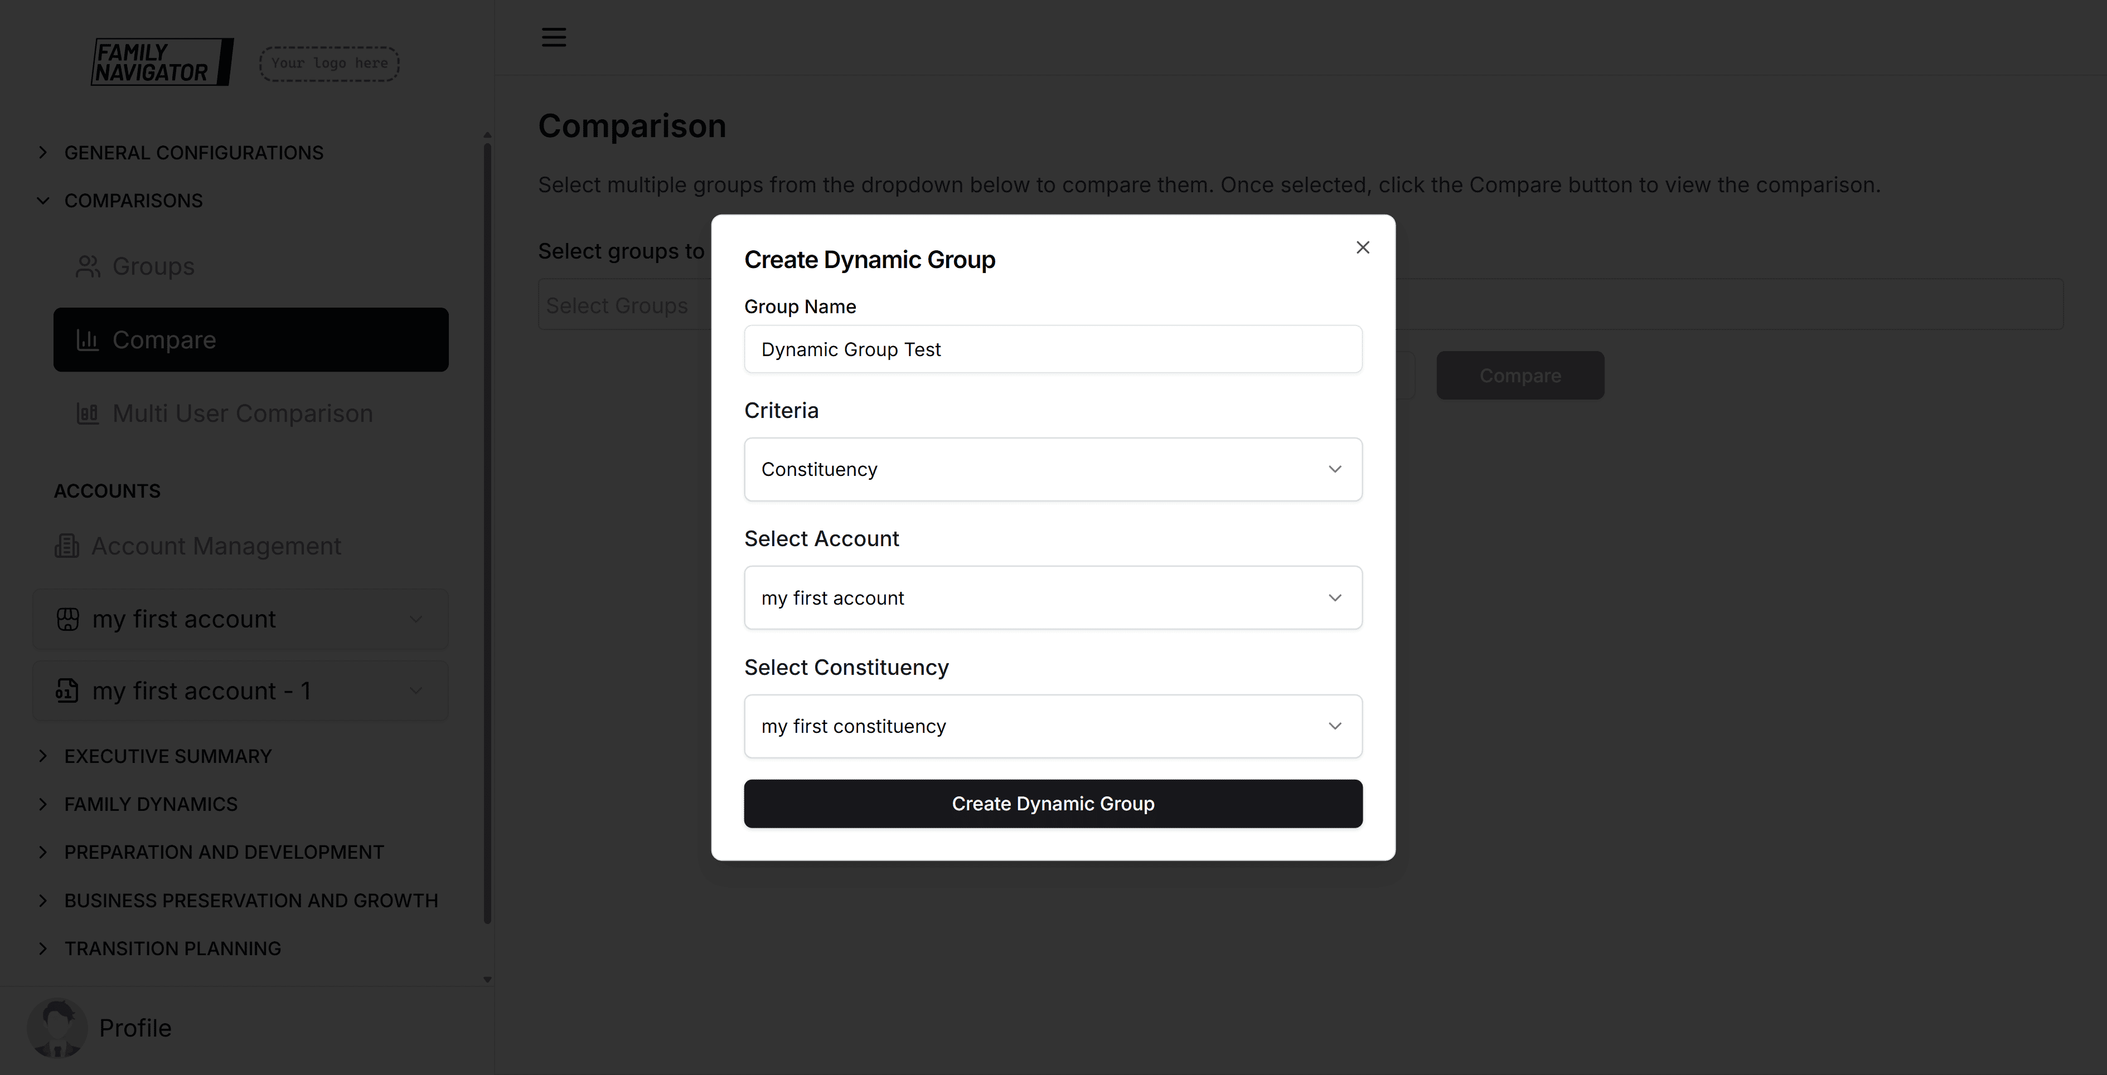Click the Family Navigator logo

162,62
